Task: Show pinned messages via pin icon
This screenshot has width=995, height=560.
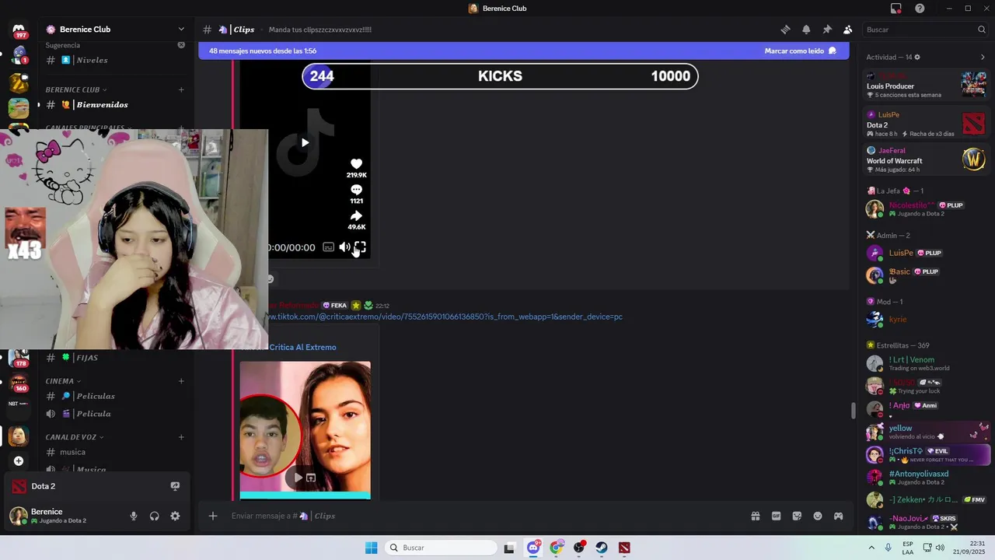Action: pyautogui.click(x=827, y=30)
